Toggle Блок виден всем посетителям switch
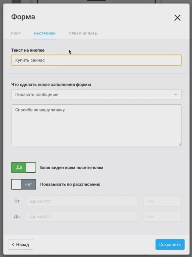Screen dimensions: 192x257 point(24,167)
